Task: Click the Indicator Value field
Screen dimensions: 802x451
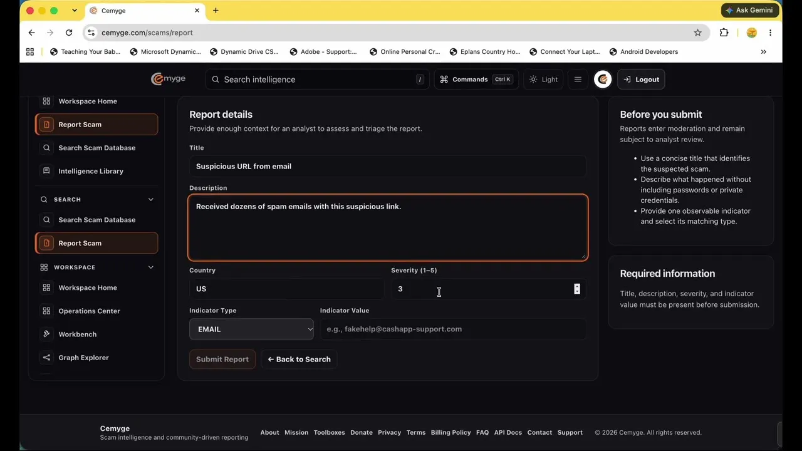Action: point(453,329)
